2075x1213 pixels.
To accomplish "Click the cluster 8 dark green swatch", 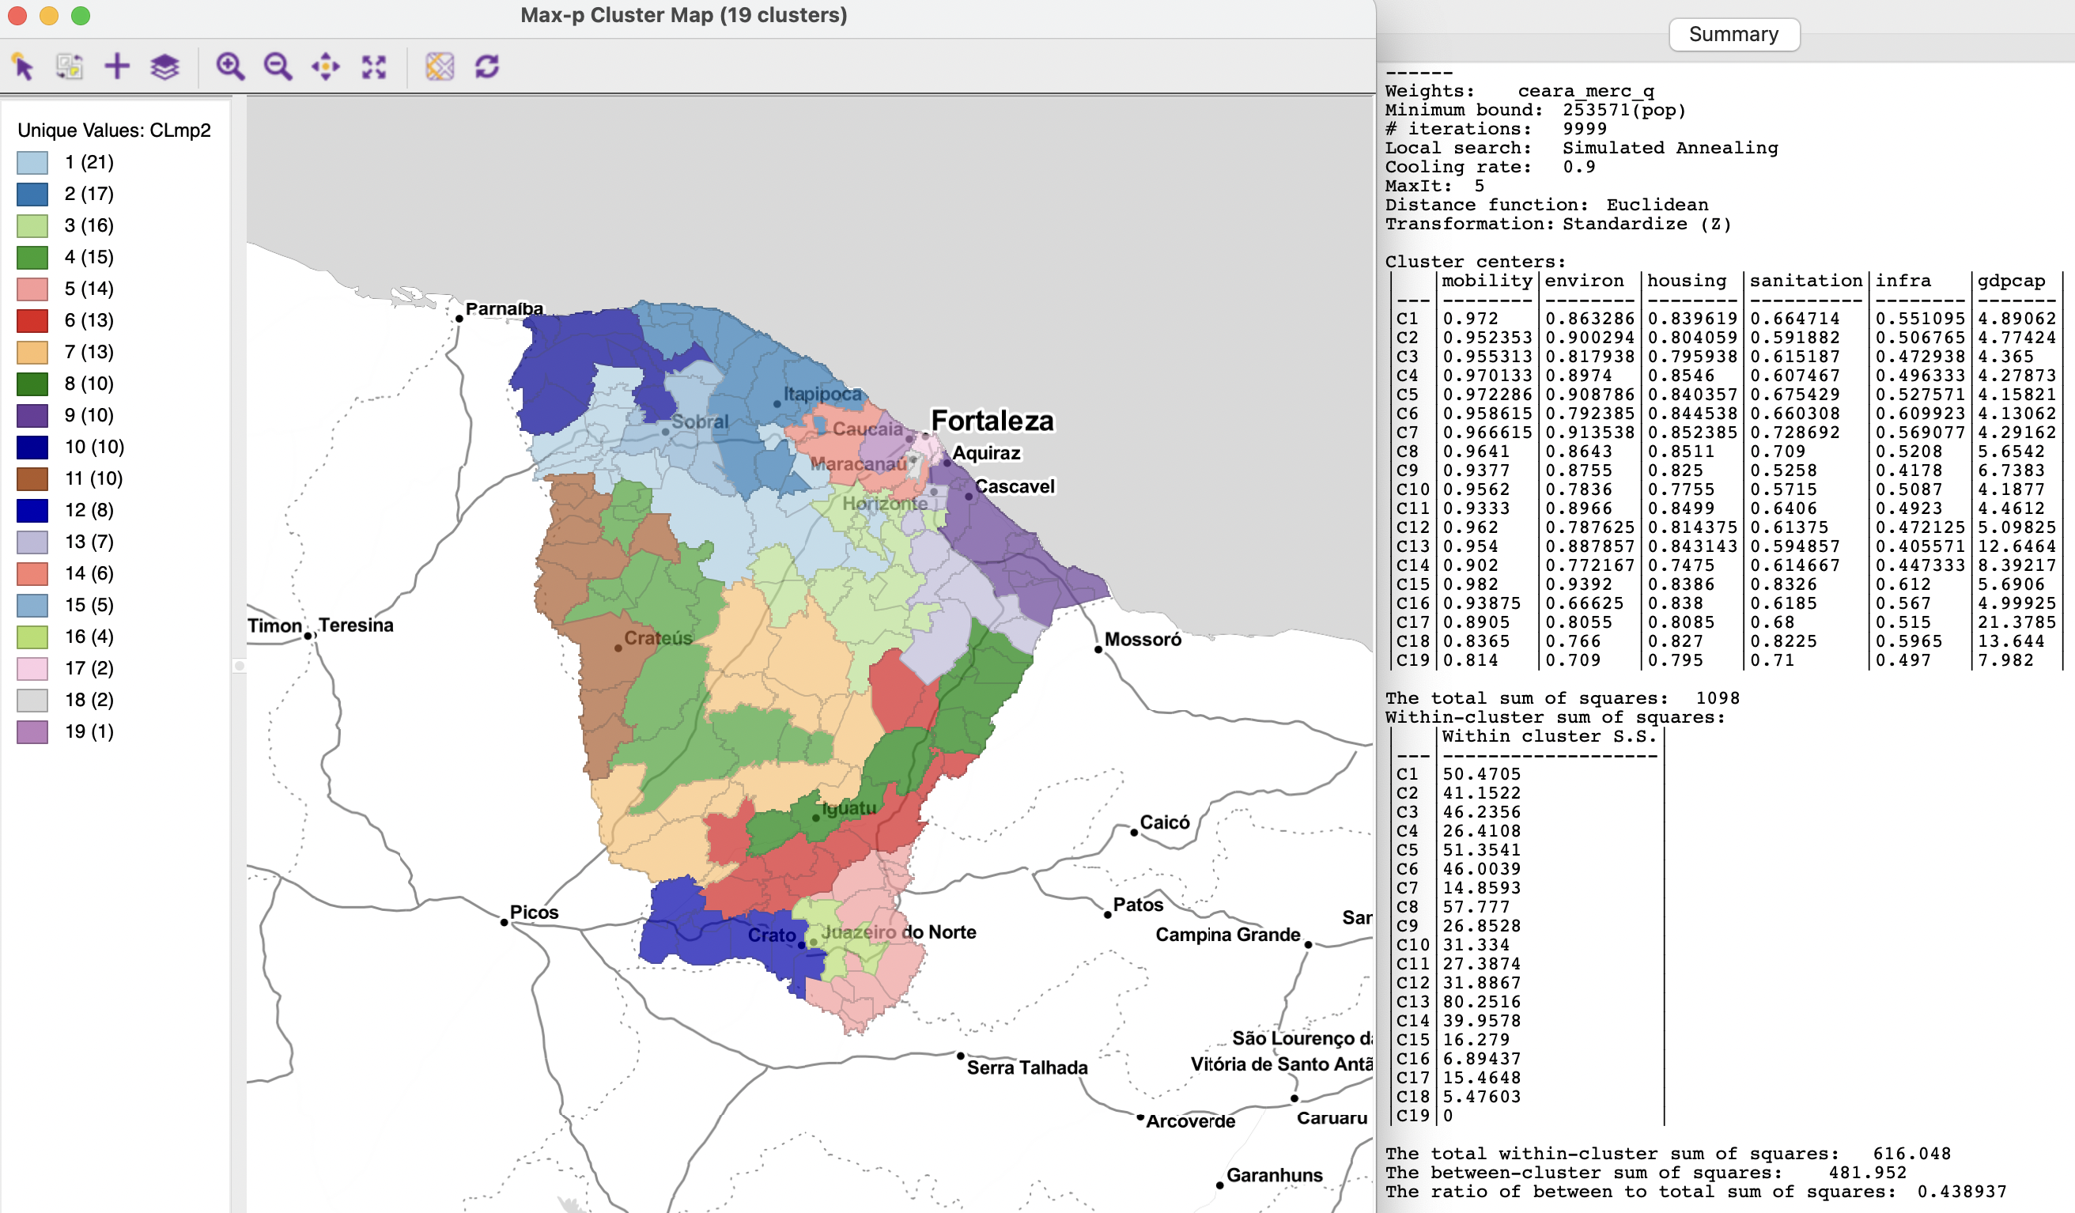I will tap(32, 384).
